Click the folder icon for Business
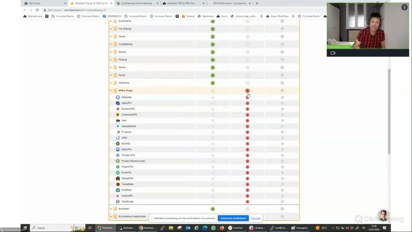The height and width of the screenshot is (232, 412). point(115,209)
